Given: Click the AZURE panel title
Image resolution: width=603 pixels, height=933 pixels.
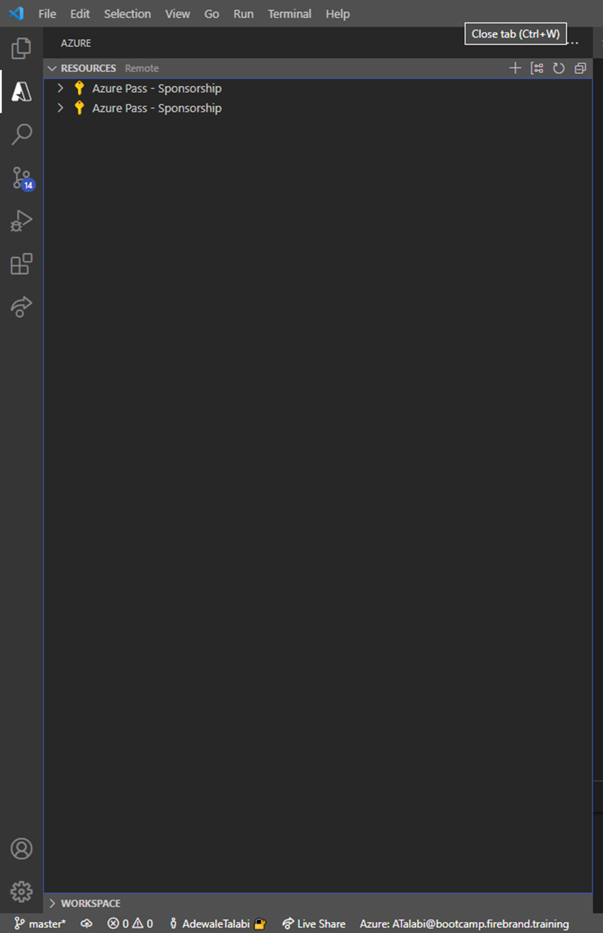Looking at the screenshot, I should point(76,43).
